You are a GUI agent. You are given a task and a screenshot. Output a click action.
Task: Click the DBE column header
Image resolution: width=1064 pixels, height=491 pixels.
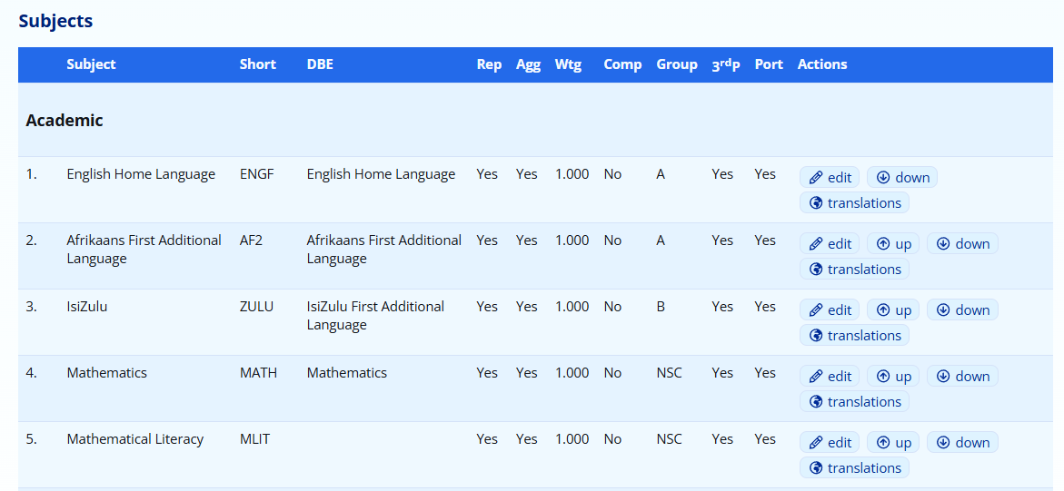(x=320, y=64)
